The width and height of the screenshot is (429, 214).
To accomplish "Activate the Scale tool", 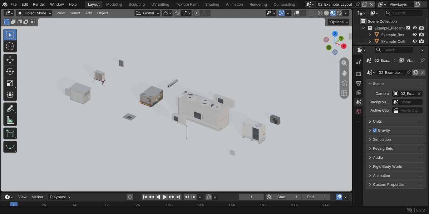I will (10, 83).
